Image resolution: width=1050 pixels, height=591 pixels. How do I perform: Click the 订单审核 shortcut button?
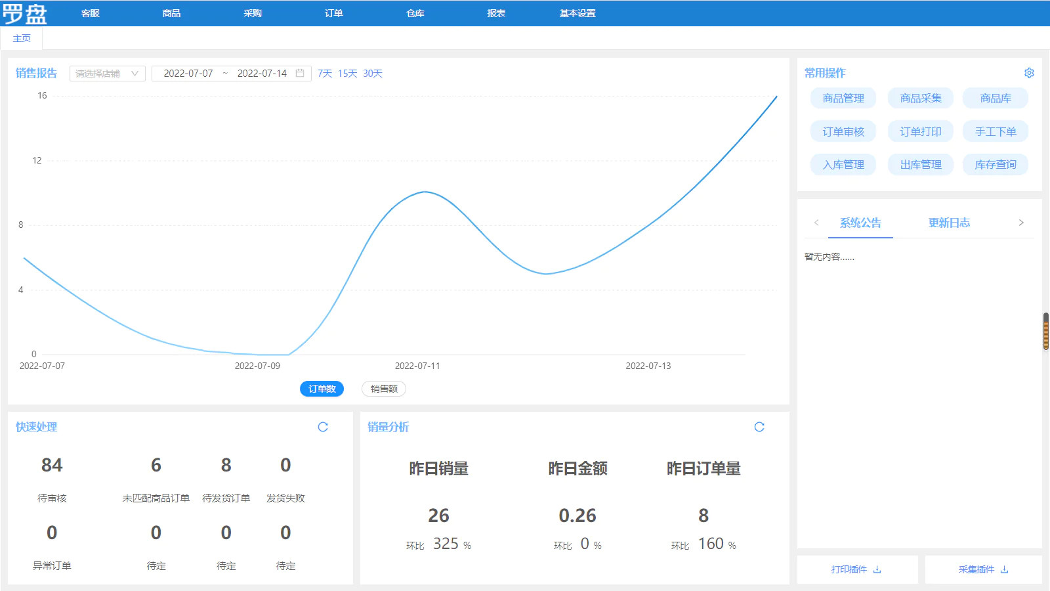[x=843, y=131]
